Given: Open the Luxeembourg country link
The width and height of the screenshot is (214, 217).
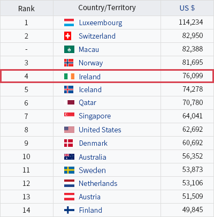Looking at the screenshot, I should [x=101, y=23].
